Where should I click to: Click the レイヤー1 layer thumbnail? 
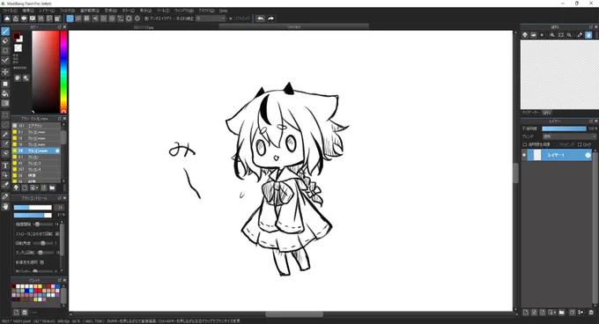537,155
